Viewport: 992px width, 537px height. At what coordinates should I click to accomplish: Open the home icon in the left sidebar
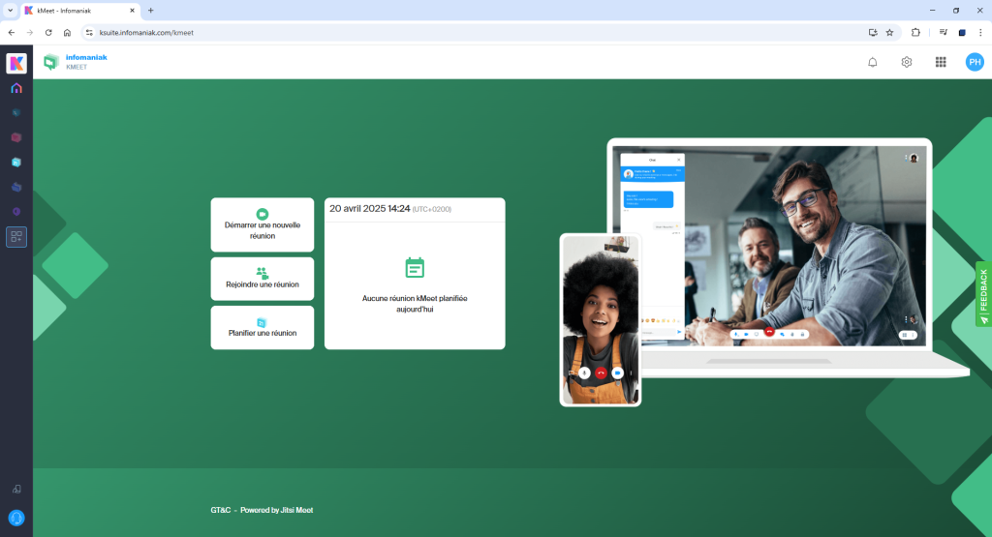(16, 88)
